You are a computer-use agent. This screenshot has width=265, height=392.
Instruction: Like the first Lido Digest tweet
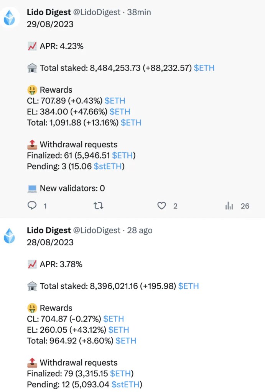[161, 206]
